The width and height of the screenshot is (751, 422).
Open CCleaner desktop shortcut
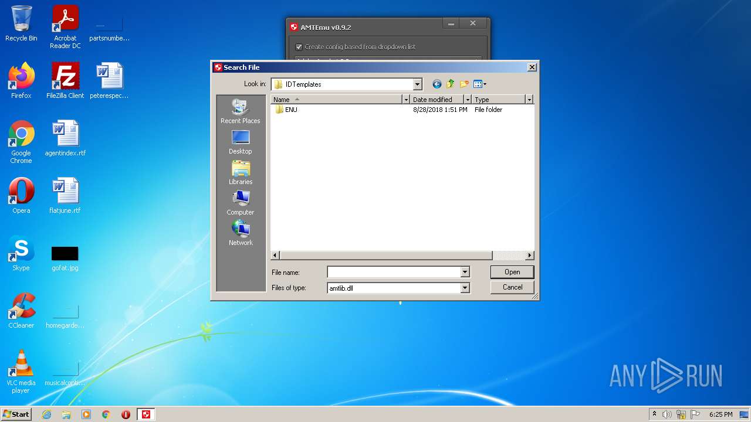[x=21, y=310]
